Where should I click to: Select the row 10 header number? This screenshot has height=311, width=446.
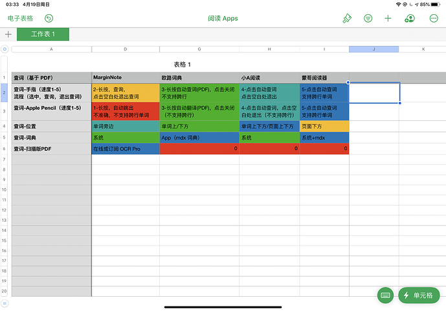4,189
